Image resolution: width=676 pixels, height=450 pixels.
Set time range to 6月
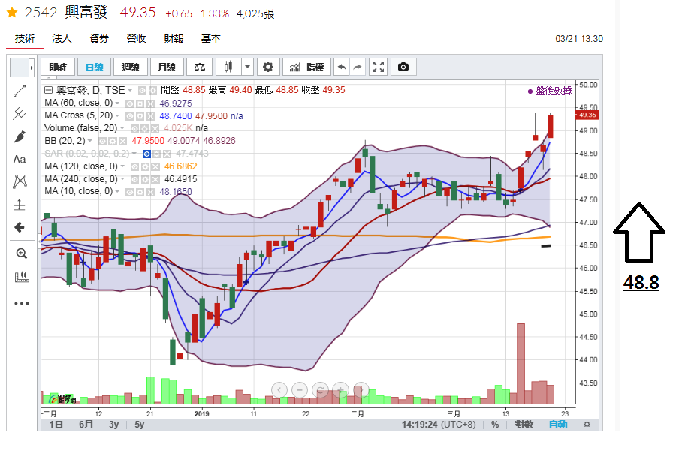(86, 424)
